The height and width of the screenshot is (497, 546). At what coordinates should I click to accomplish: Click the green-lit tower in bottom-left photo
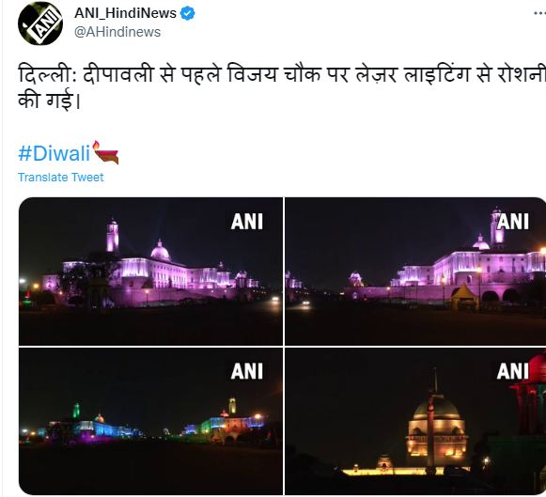pyautogui.click(x=76, y=411)
